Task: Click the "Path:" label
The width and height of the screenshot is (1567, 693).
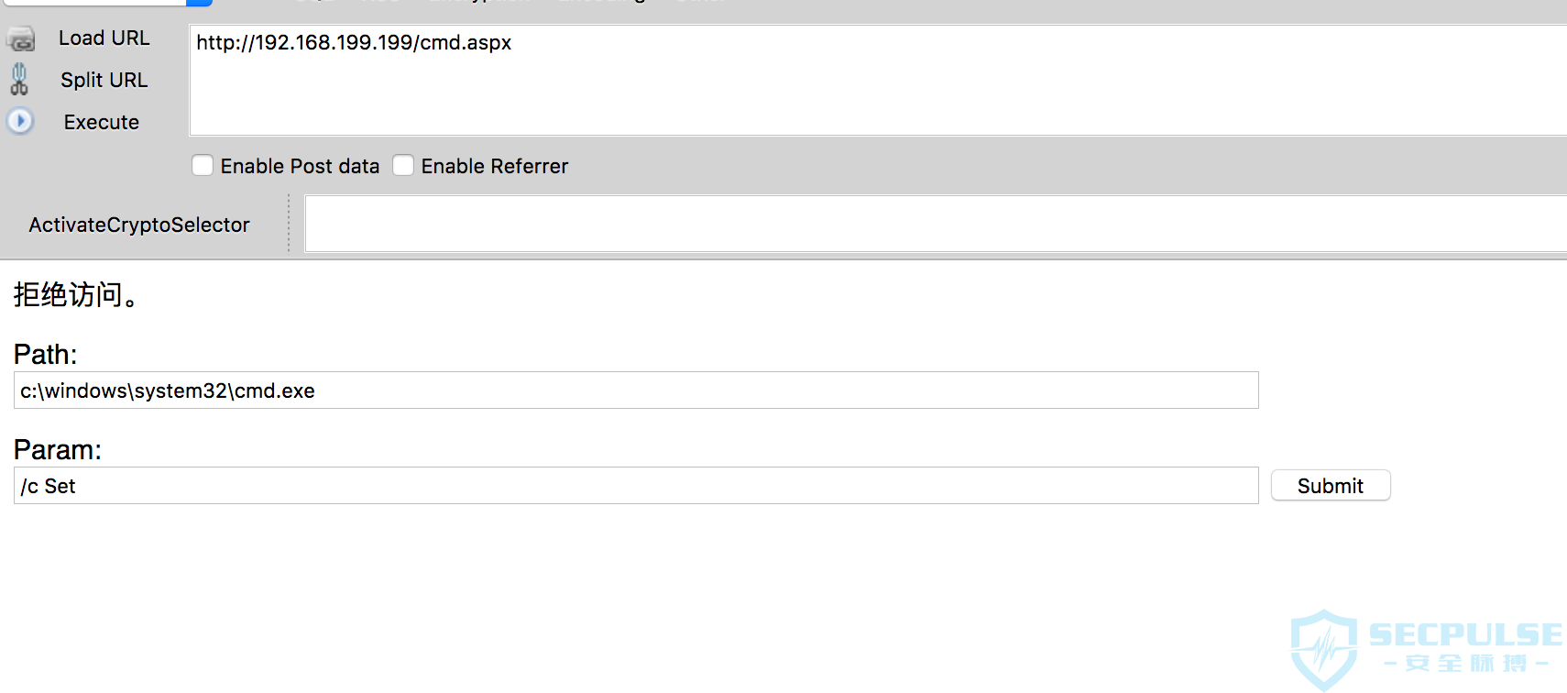Action: tap(46, 355)
